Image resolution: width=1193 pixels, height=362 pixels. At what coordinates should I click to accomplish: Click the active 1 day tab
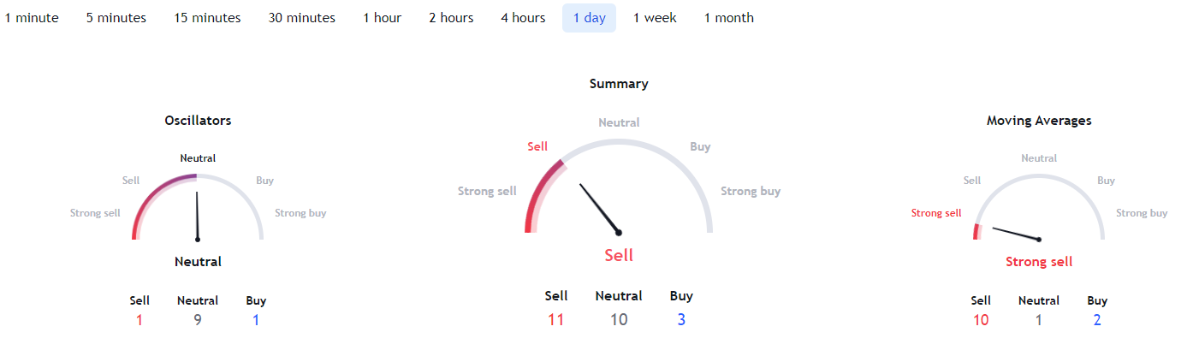[589, 18]
